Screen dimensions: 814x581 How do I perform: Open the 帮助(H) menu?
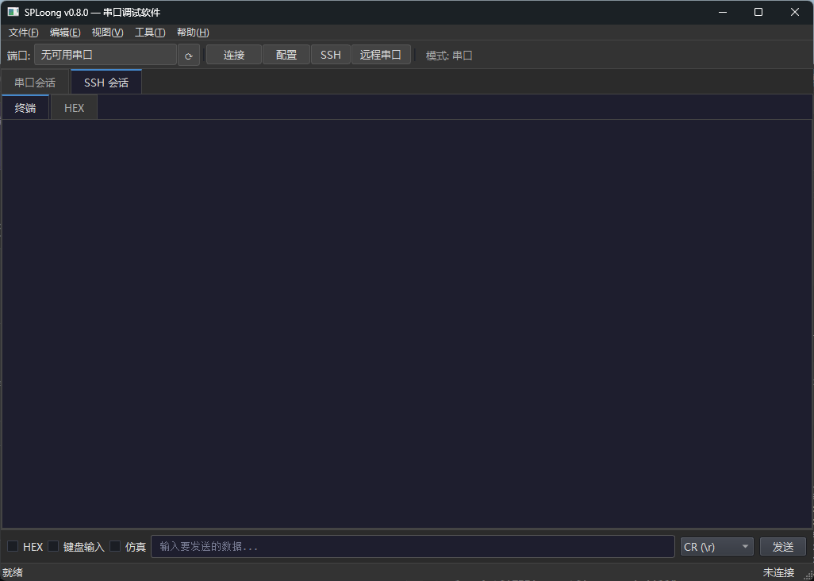point(193,33)
